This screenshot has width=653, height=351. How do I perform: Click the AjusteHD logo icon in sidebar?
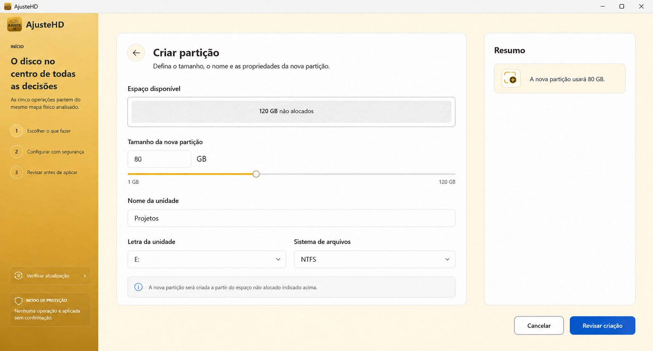(15, 24)
